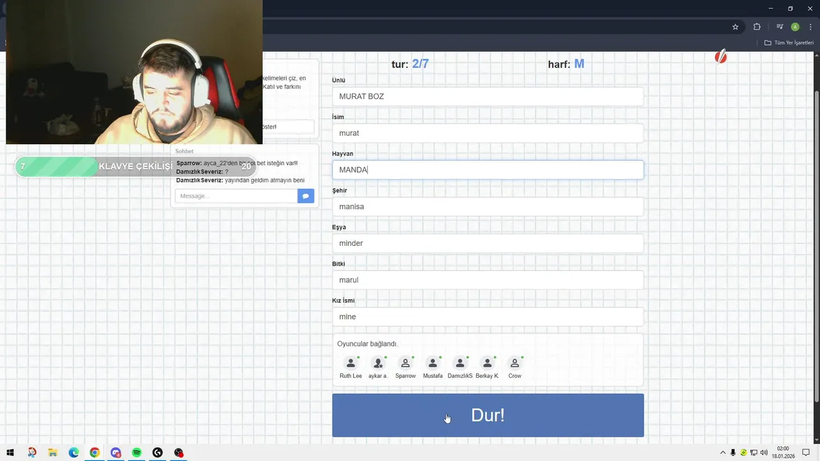Screen dimensions: 820x461
Task: Click Mustafa player avatar
Action: tap(432, 364)
